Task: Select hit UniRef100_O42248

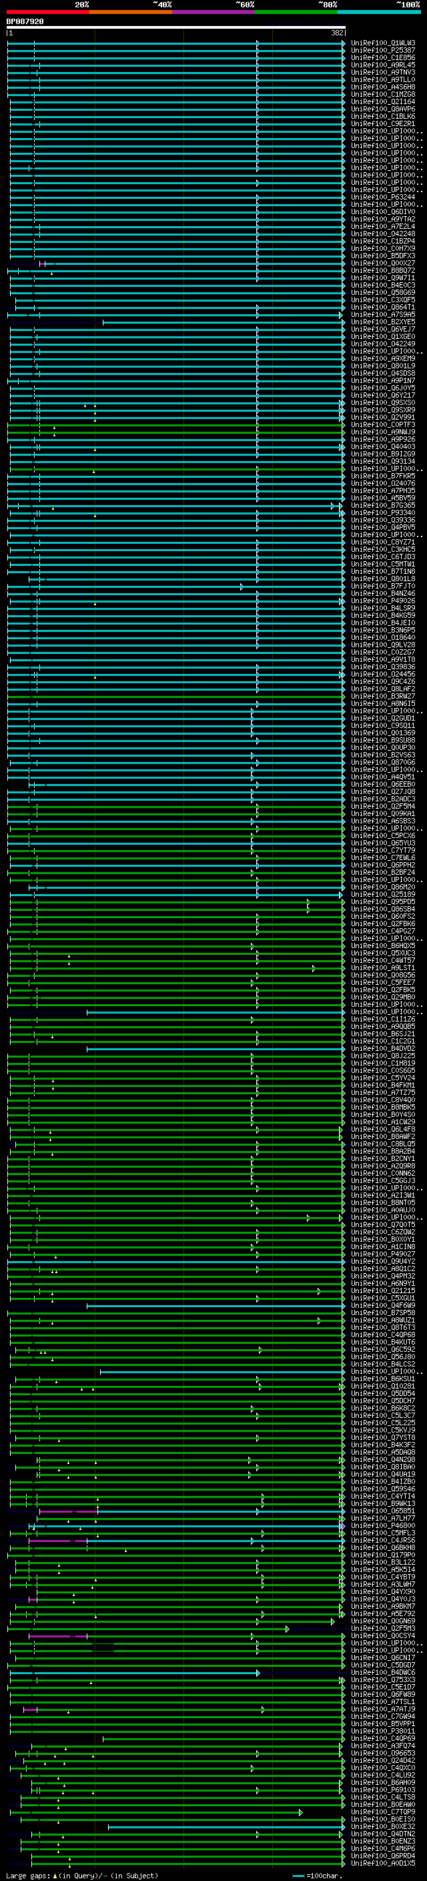Action: tap(383, 234)
